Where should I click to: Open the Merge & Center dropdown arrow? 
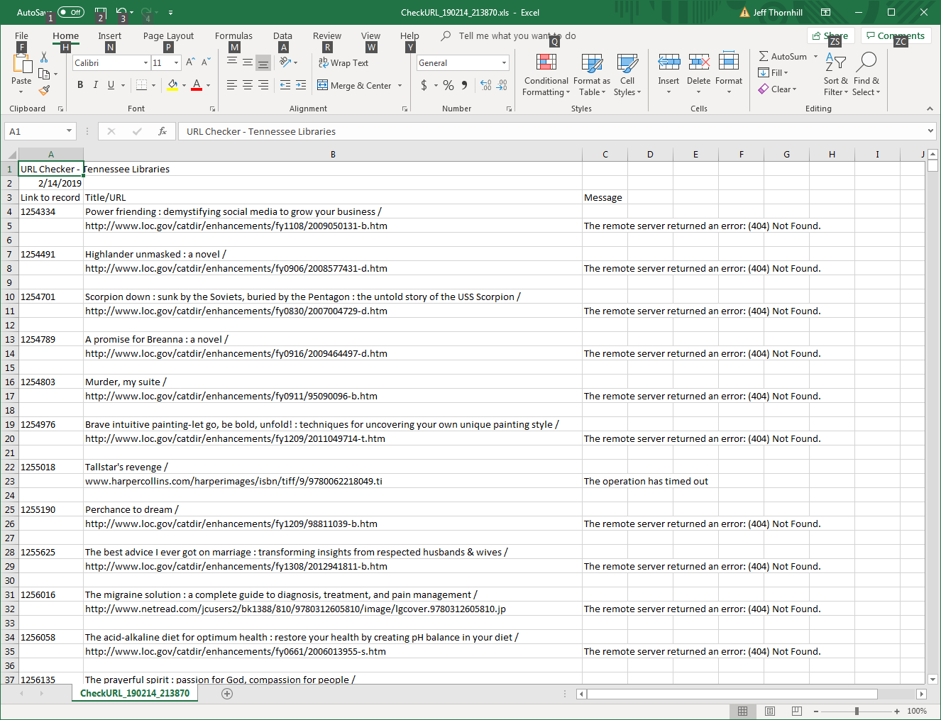tap(400, 86)
